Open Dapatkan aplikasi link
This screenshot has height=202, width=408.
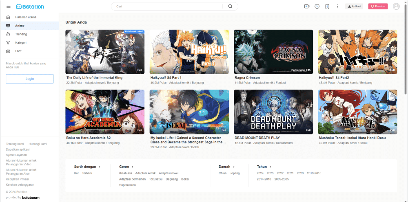tap(18, 149)
